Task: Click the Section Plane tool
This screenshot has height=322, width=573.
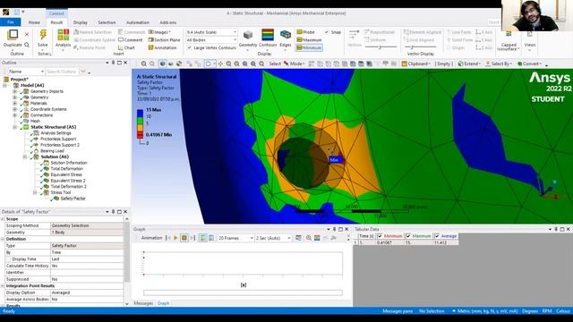Action: click(x=164, y=39)
